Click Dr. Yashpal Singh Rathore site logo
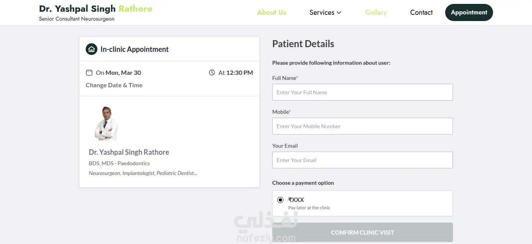 95,9
